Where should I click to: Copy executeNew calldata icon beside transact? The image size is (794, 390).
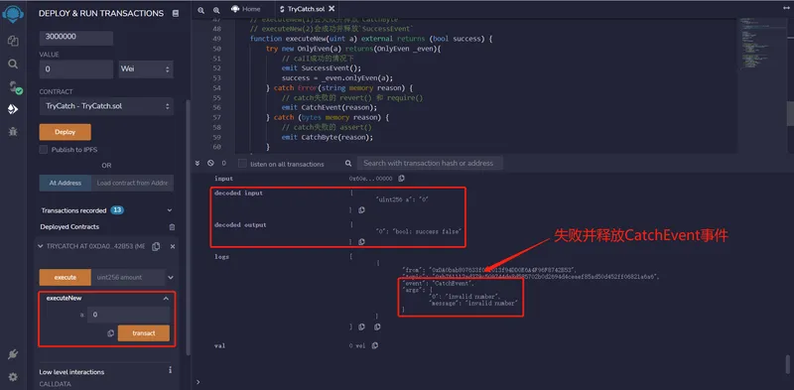point(110,333)
